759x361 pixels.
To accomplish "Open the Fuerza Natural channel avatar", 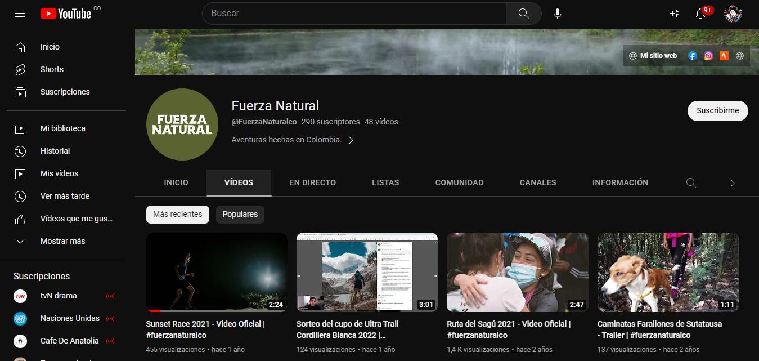I will click(182, 124).
